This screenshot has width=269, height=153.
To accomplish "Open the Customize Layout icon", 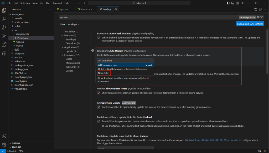I will [x=242, y=3].
